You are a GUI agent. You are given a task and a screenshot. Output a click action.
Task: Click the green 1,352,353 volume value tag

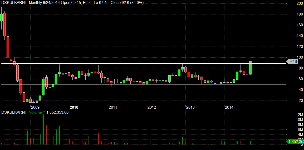(296, 142)
